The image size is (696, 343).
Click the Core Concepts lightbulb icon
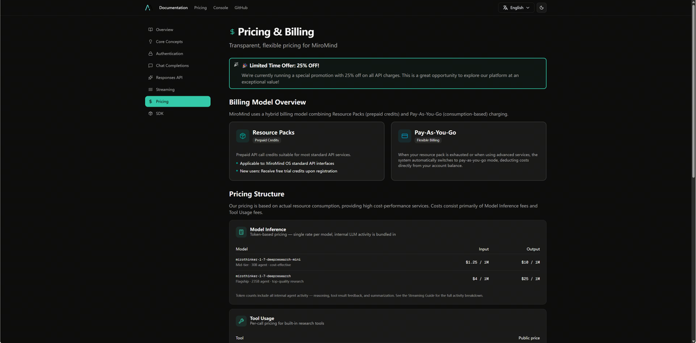point(150,42)
